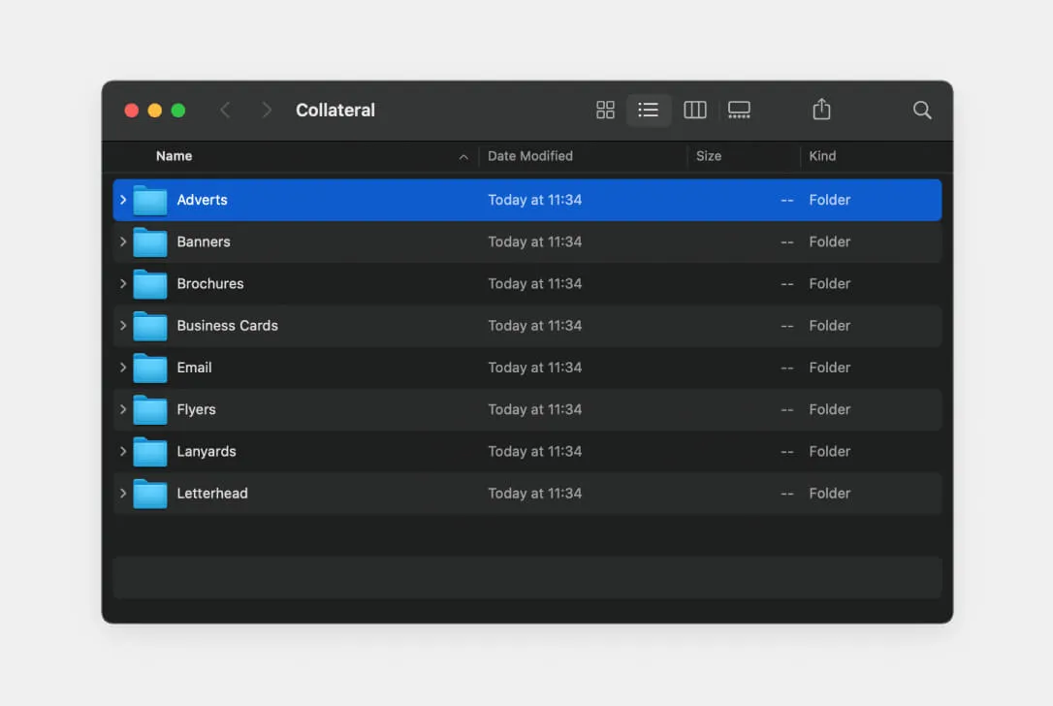Switch to icon grid view

tap(605, 111)
